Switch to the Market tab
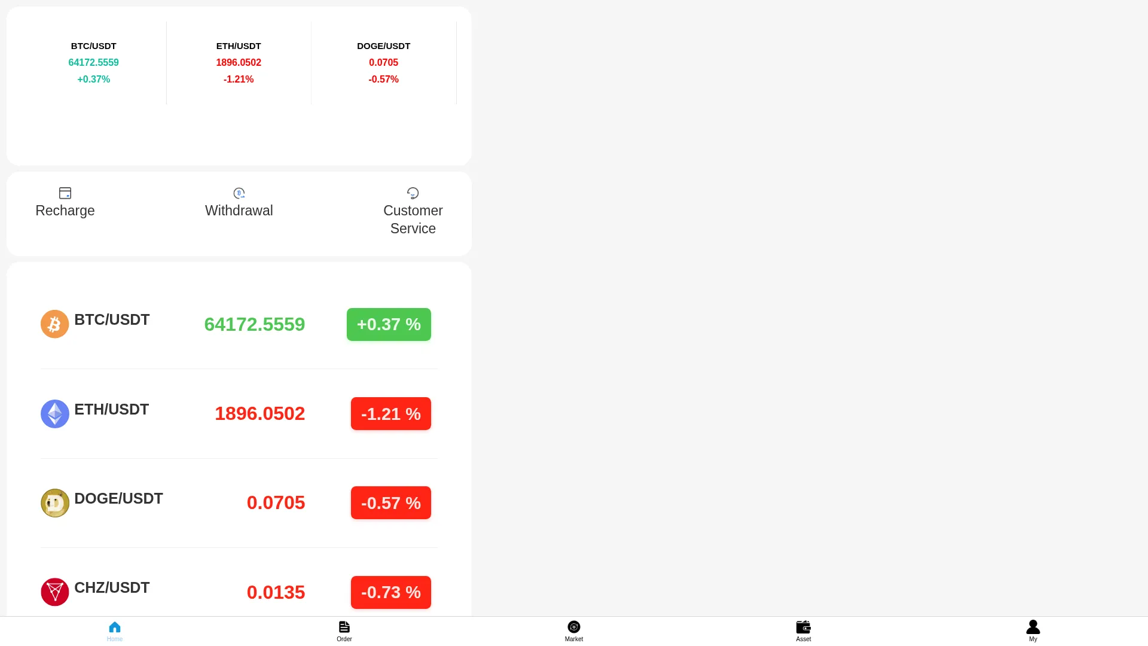1148x646 pixels. (x=574, y=631)
